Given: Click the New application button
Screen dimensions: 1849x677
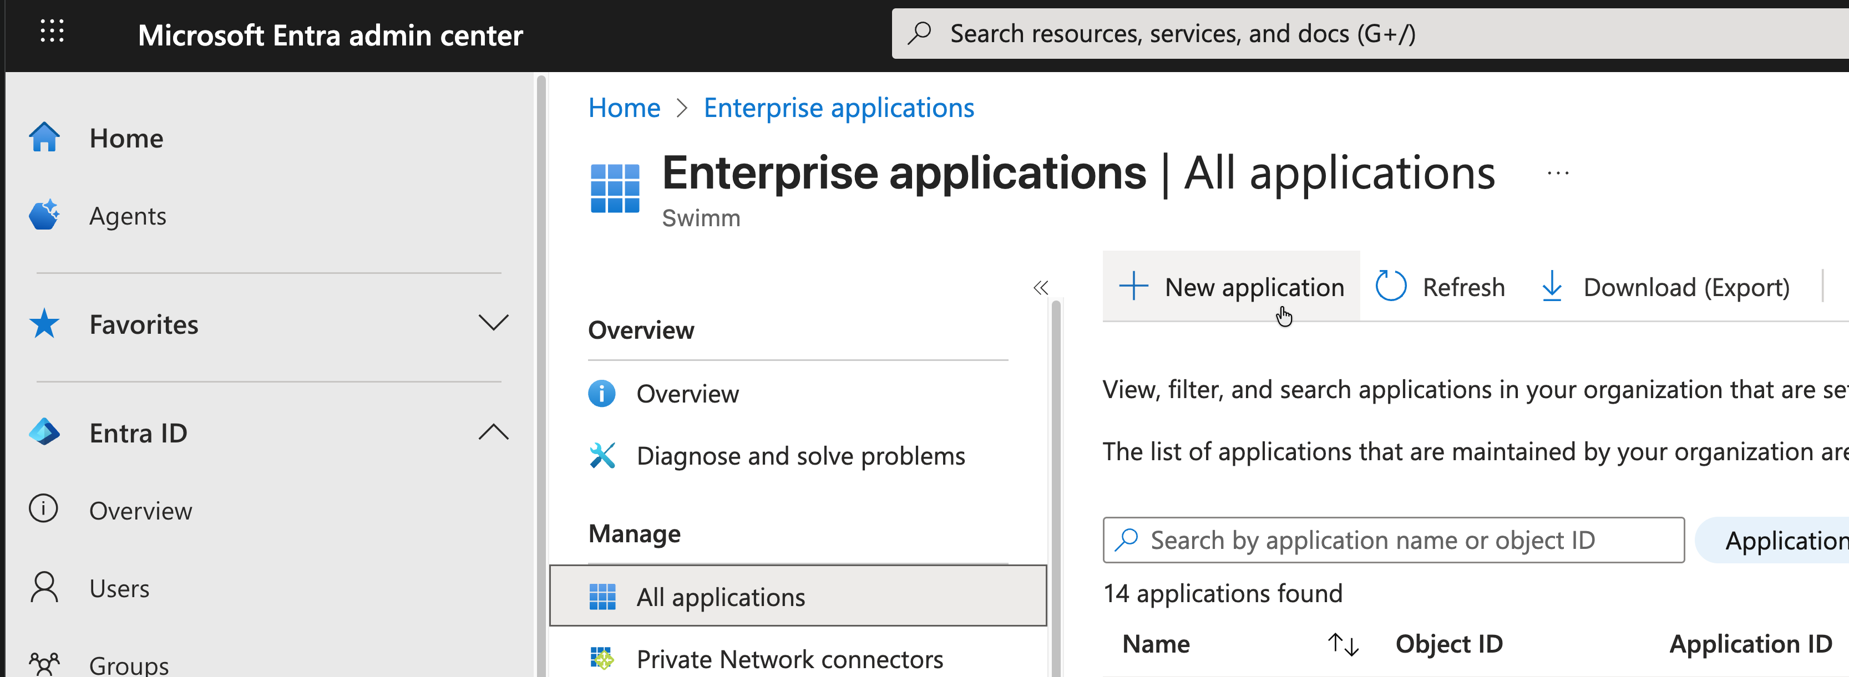Looking at the screenshot, I should tap(1231, 287).
